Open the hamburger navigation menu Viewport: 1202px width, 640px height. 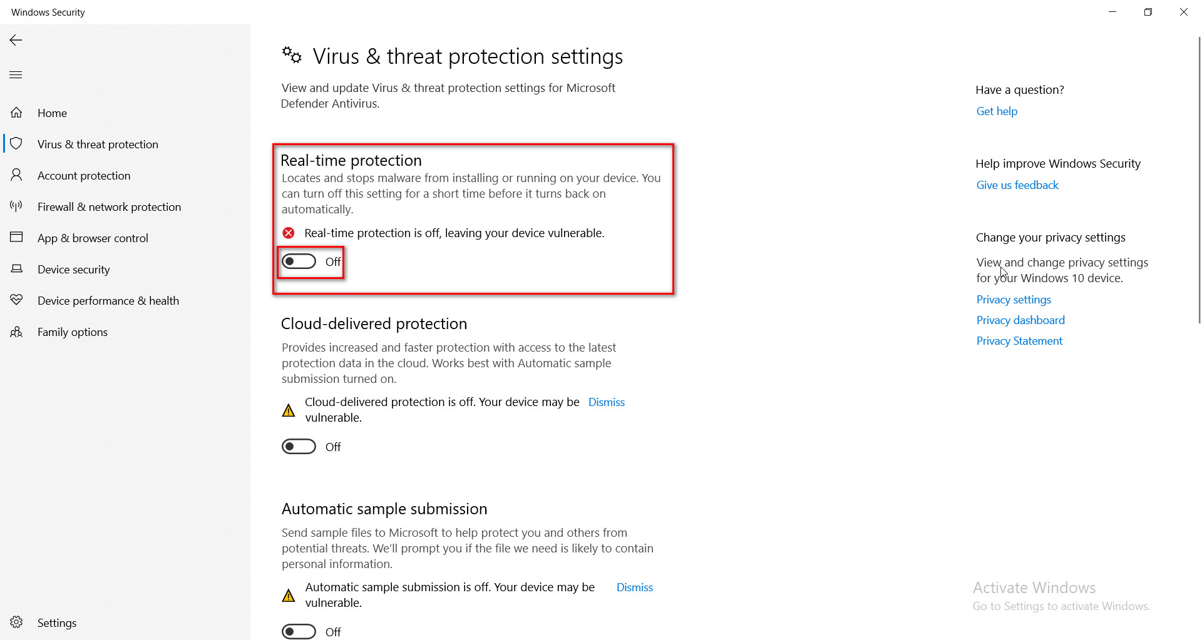coord(16,75)
